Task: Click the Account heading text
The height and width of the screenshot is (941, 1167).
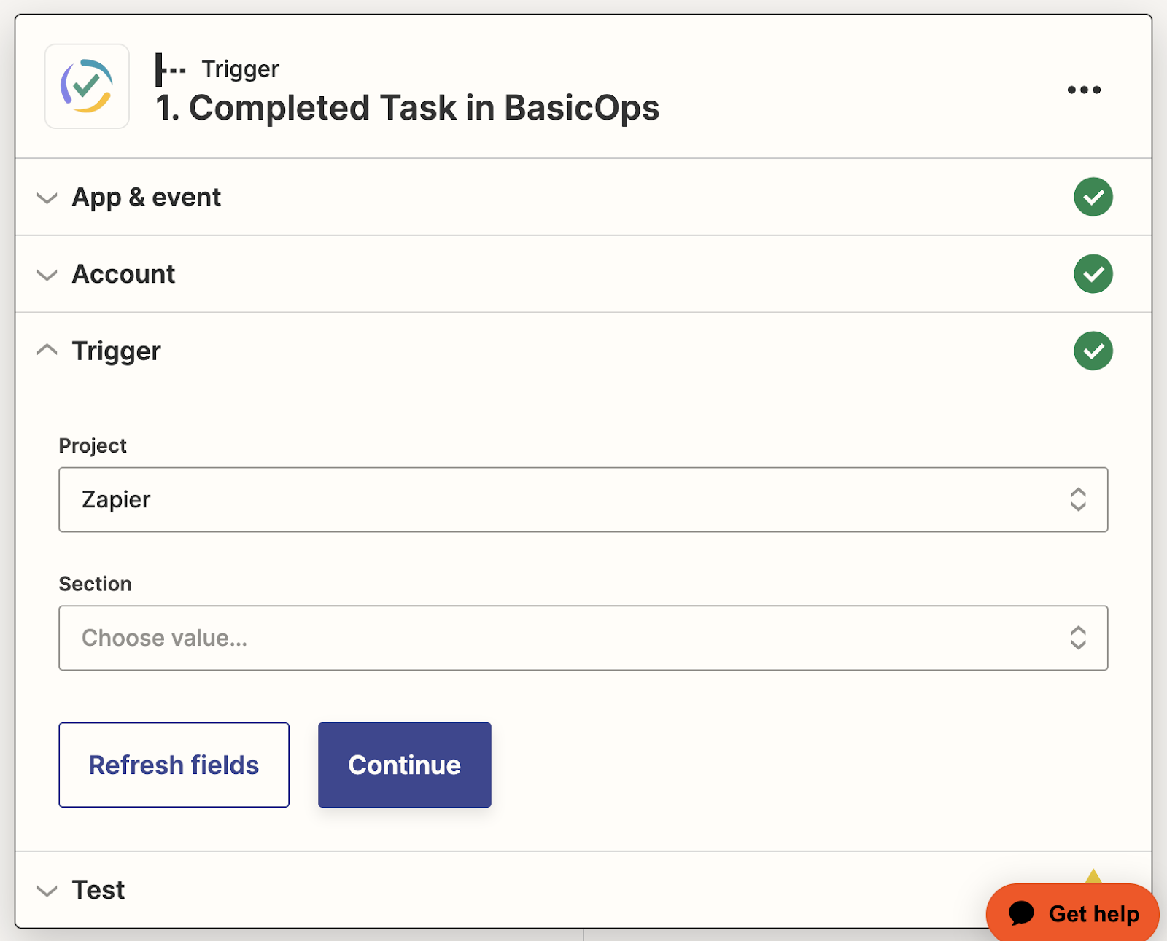Action: [x=123, y=274]
